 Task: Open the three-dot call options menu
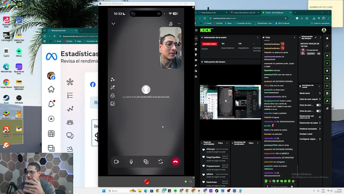point(179,24)
